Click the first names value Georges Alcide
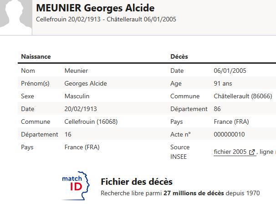 pyautogui.click(x=86, y=84)
